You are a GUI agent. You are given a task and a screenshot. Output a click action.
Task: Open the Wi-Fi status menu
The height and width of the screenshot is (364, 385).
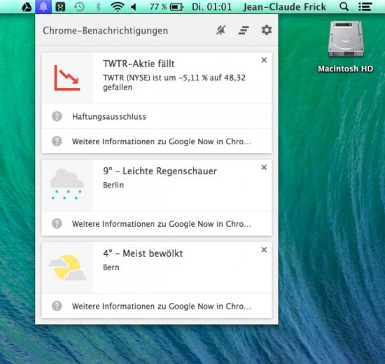[x=118, y=7]
